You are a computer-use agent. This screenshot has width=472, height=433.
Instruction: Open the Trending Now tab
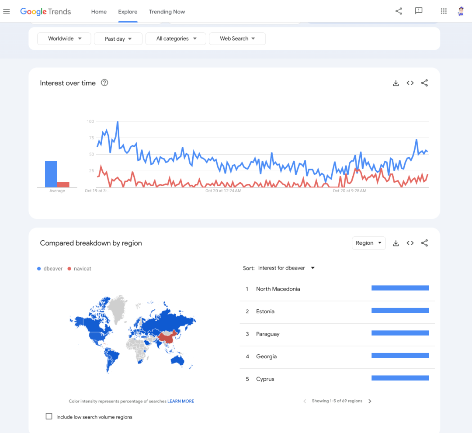point(167,12)
